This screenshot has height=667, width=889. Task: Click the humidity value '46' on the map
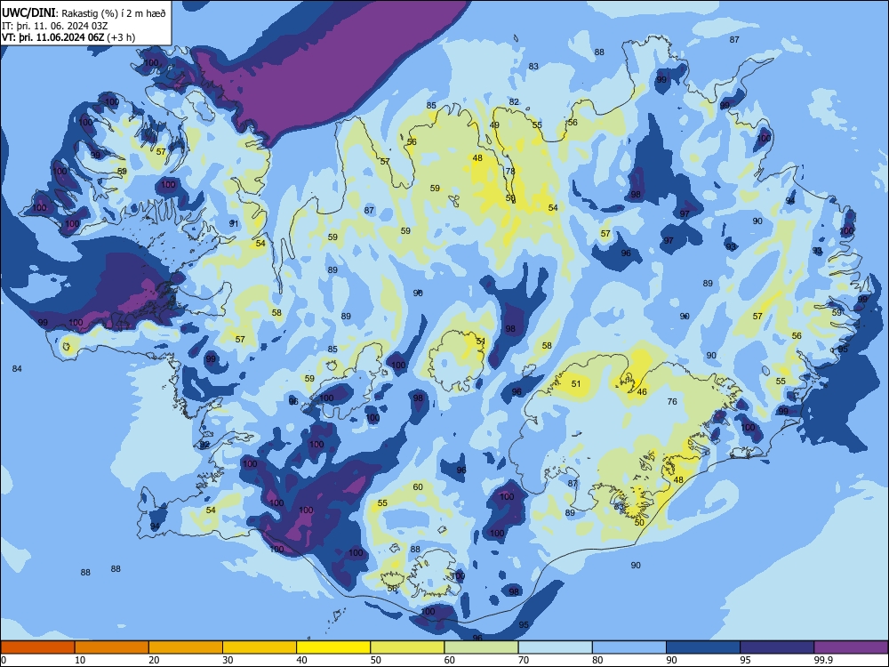tap(643, 392)
